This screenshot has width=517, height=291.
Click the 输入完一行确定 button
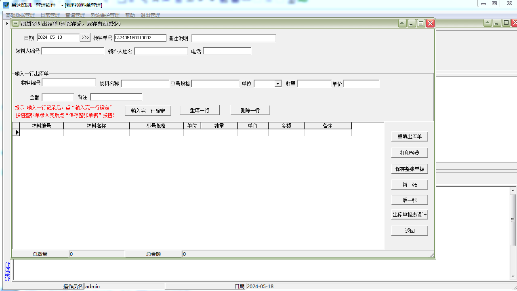[x=148, y=111]
